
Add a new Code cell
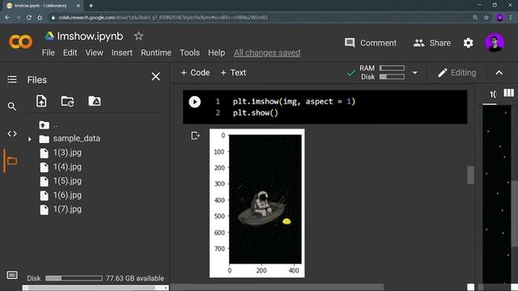pyautogui.click(x=195, y=73)
